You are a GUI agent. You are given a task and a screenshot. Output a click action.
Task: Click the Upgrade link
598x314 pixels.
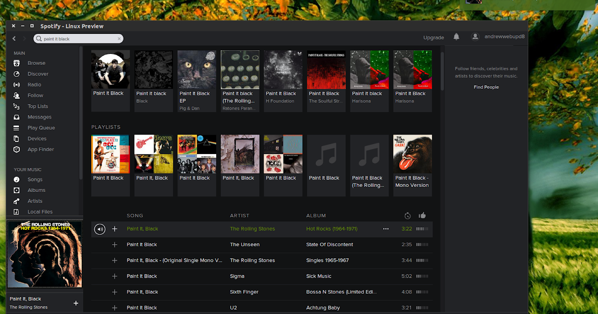click(x=433, y=37)
